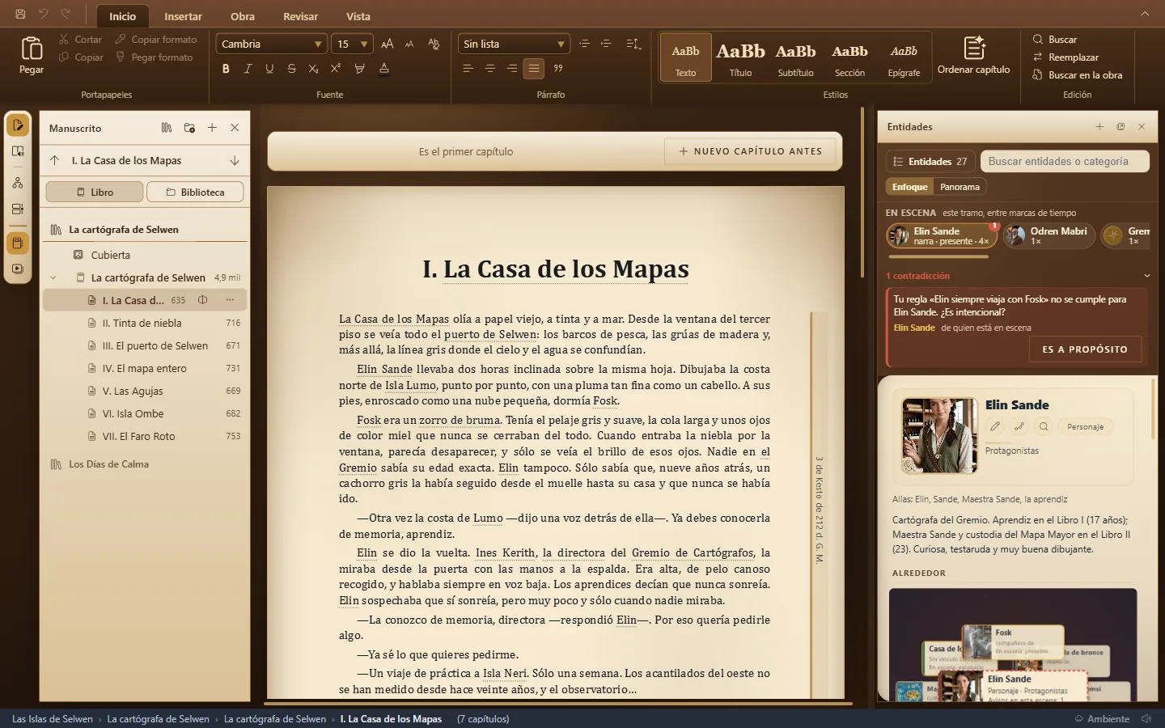The width and height of the screenshot is (1165, 728).
Task: Click the text highlighter icon
Action: coord(359,69)
